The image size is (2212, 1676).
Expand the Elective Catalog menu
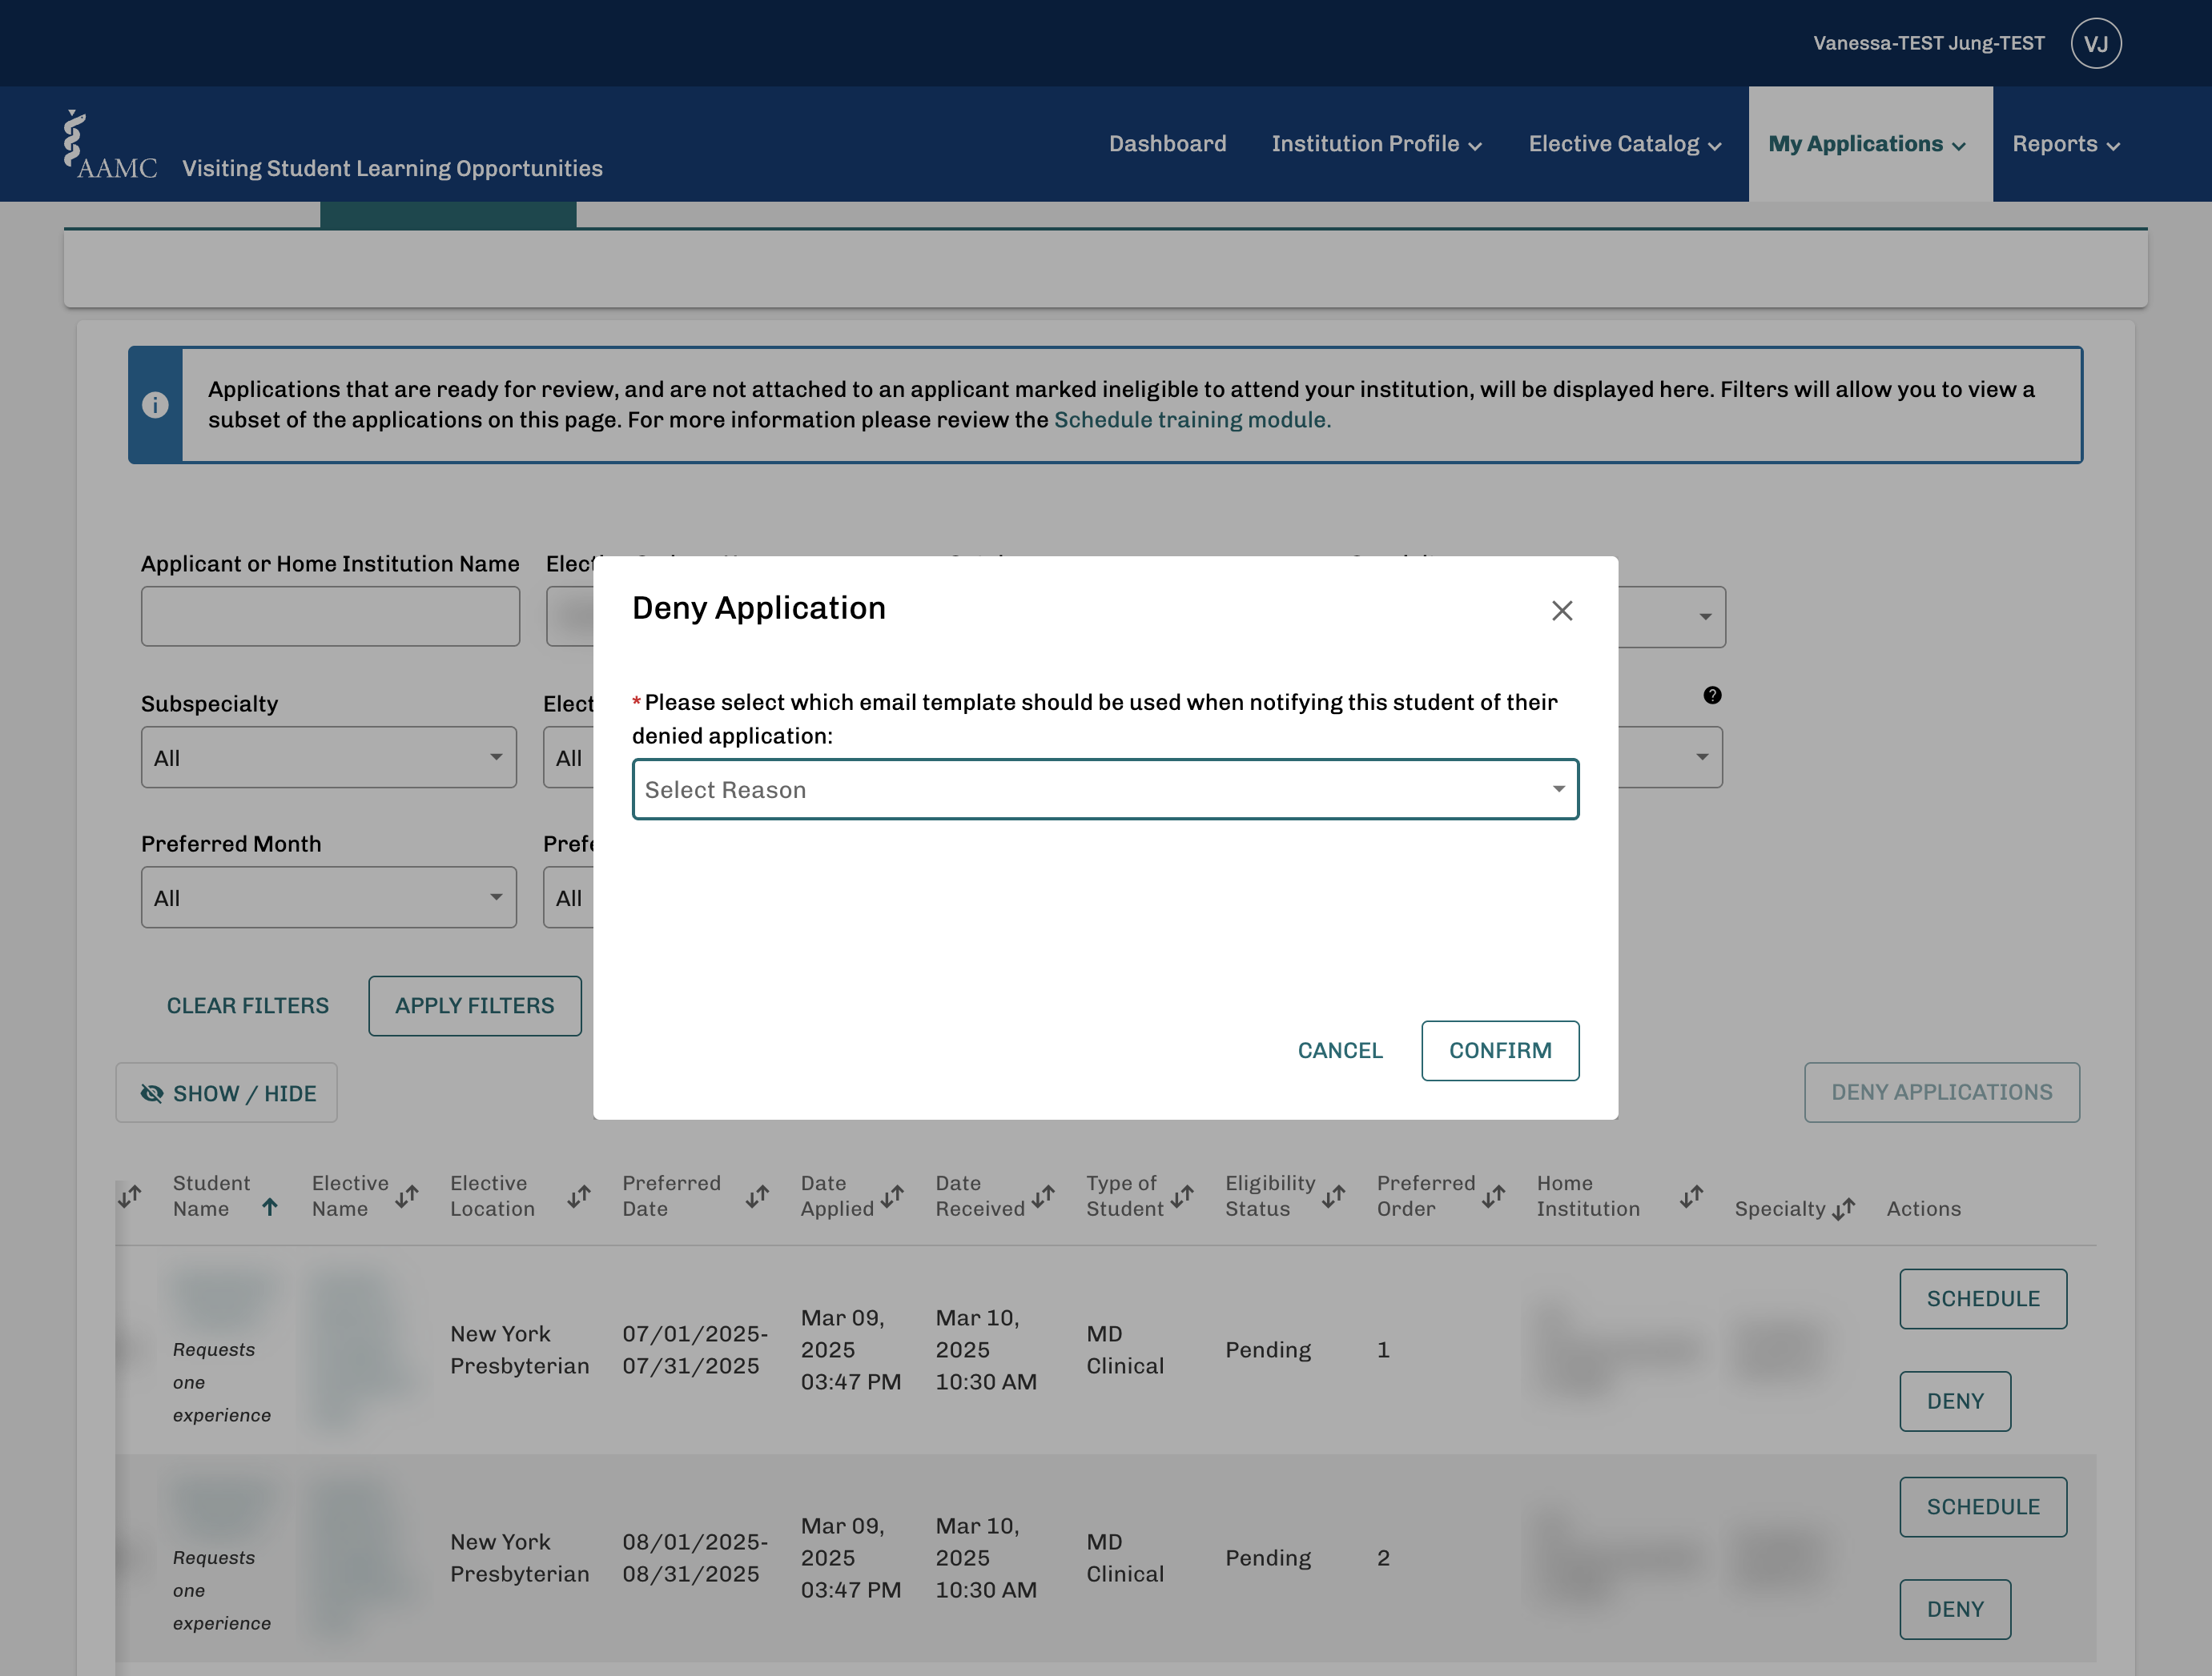point(1624,144)
